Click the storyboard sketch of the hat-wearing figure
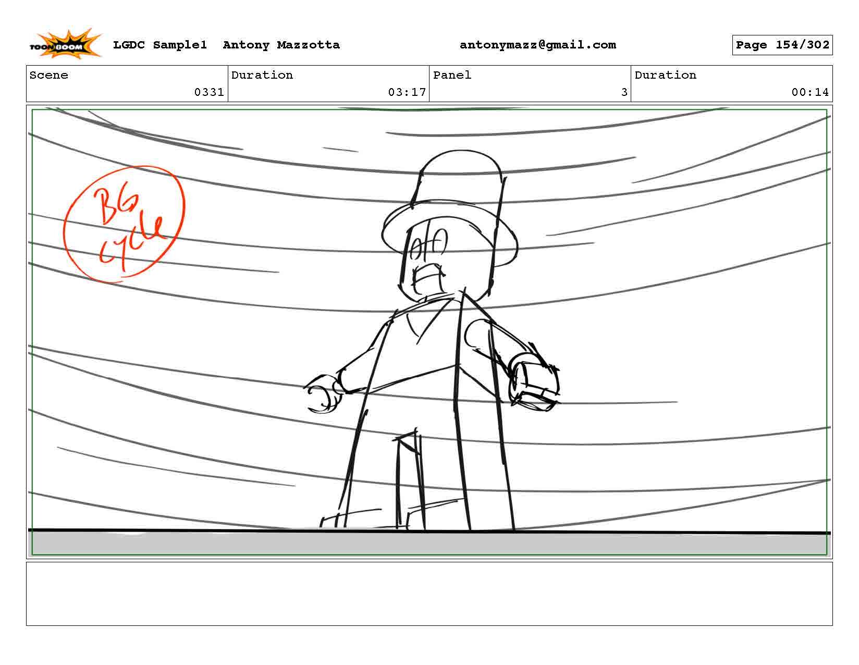The image size is (859, 665). [433, 341]
